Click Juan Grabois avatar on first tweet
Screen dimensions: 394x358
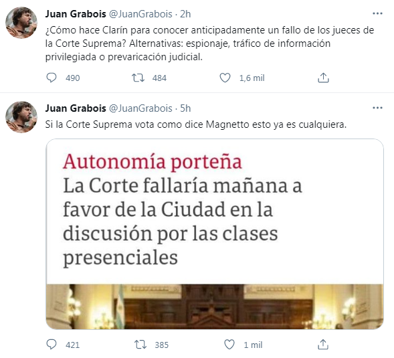pyautogui.click(x=21, y=23)
